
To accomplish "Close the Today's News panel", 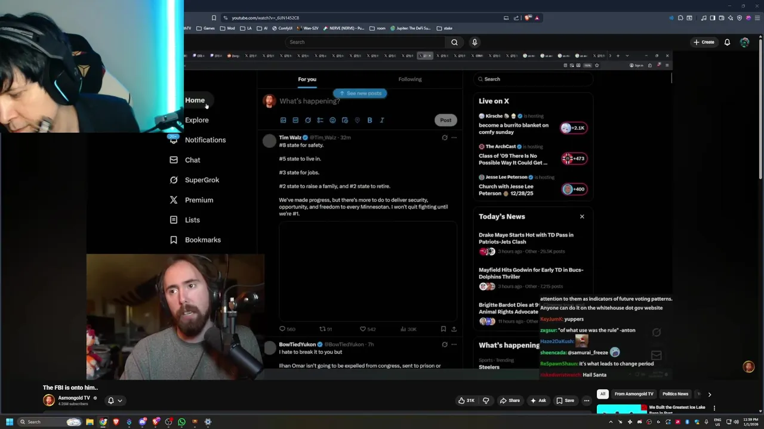I will pos(582,217).
